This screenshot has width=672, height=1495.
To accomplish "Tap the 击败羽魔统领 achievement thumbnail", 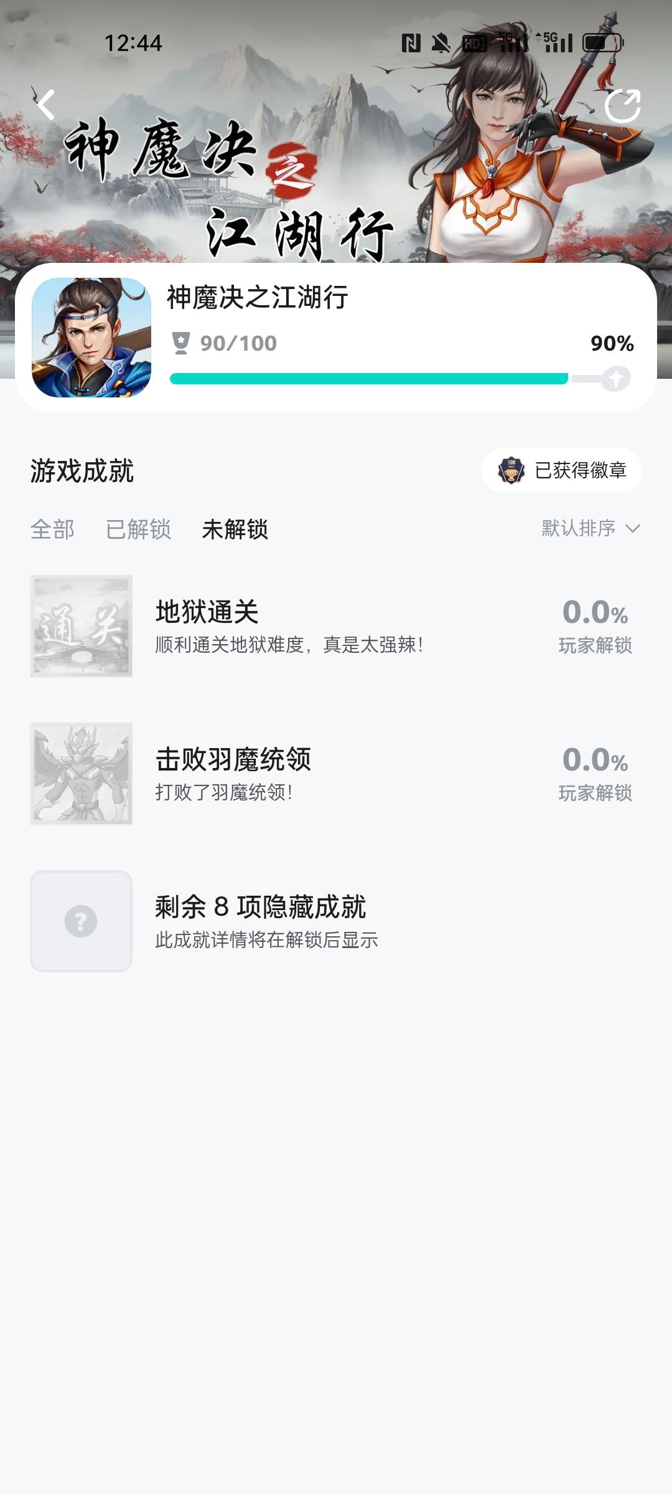I will [x=81, y=774].
